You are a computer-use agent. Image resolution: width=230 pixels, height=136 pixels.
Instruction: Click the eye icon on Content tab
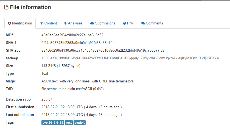41,23
